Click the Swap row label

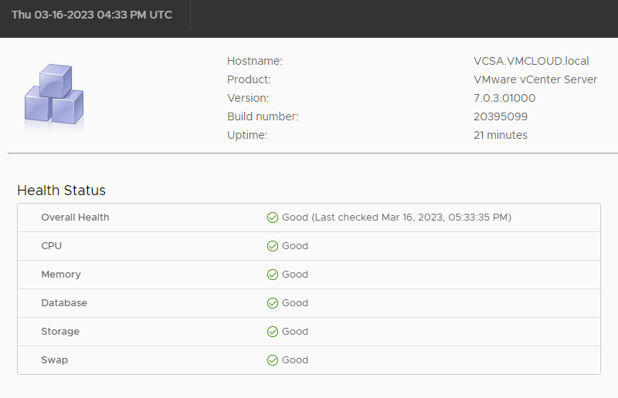(54, 360)
